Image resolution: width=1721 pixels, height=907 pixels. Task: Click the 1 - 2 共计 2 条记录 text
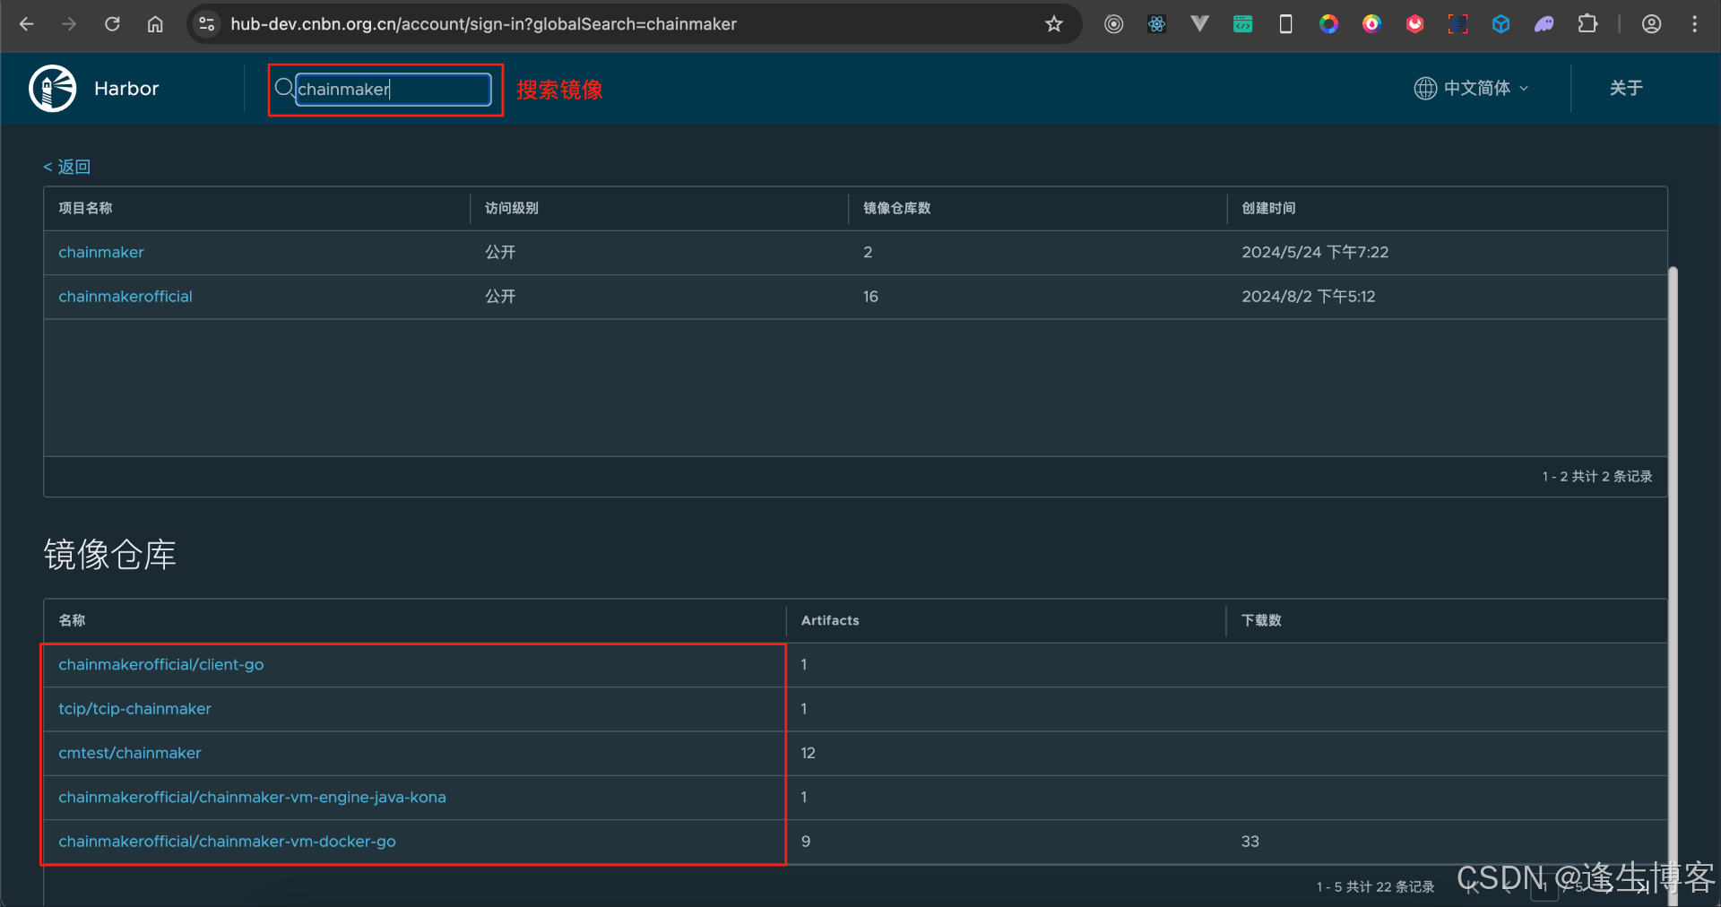click(1597, 476)
